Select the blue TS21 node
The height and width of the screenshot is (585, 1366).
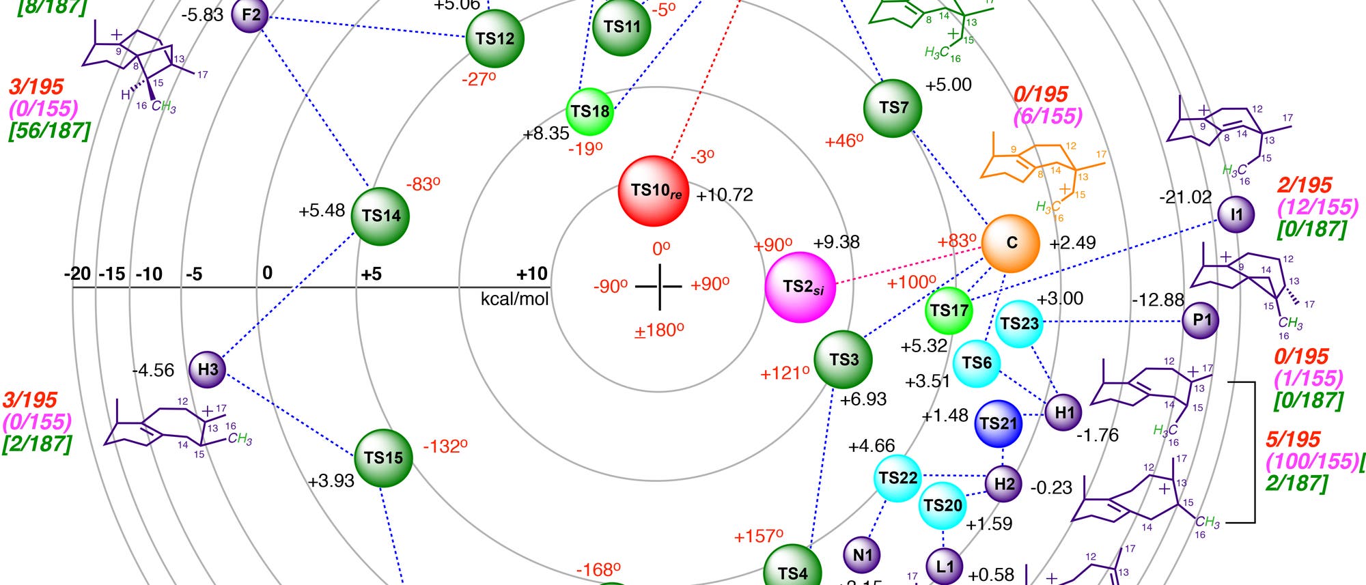click(x=999, y=423)
